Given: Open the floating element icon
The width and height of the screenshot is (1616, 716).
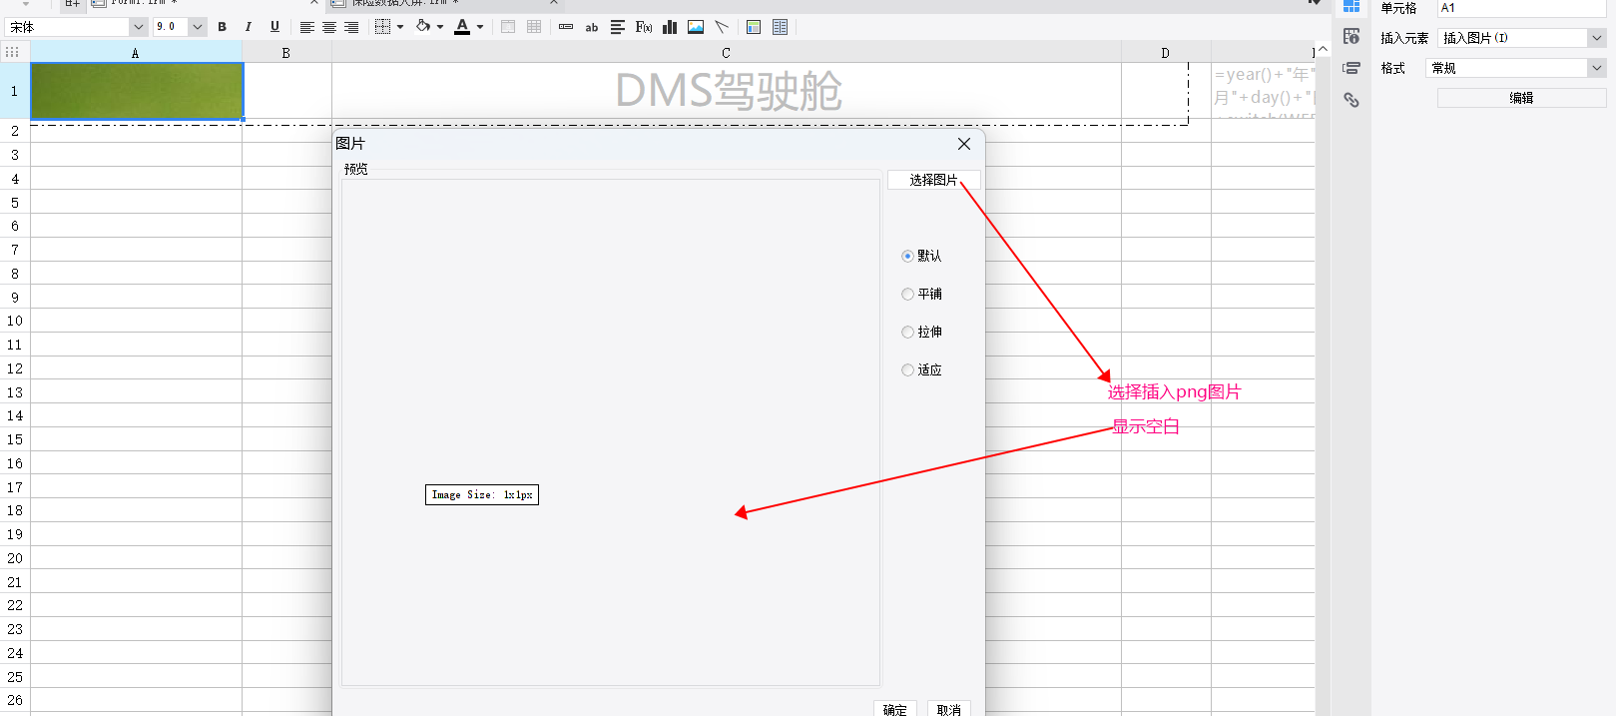Looking at the screenshot, I should click(754, 27).
